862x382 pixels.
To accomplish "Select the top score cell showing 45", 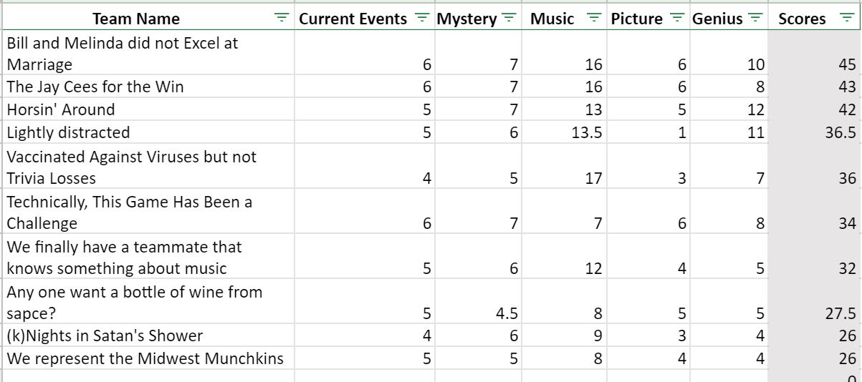I will pyautogui.click(x=815, y=53).
